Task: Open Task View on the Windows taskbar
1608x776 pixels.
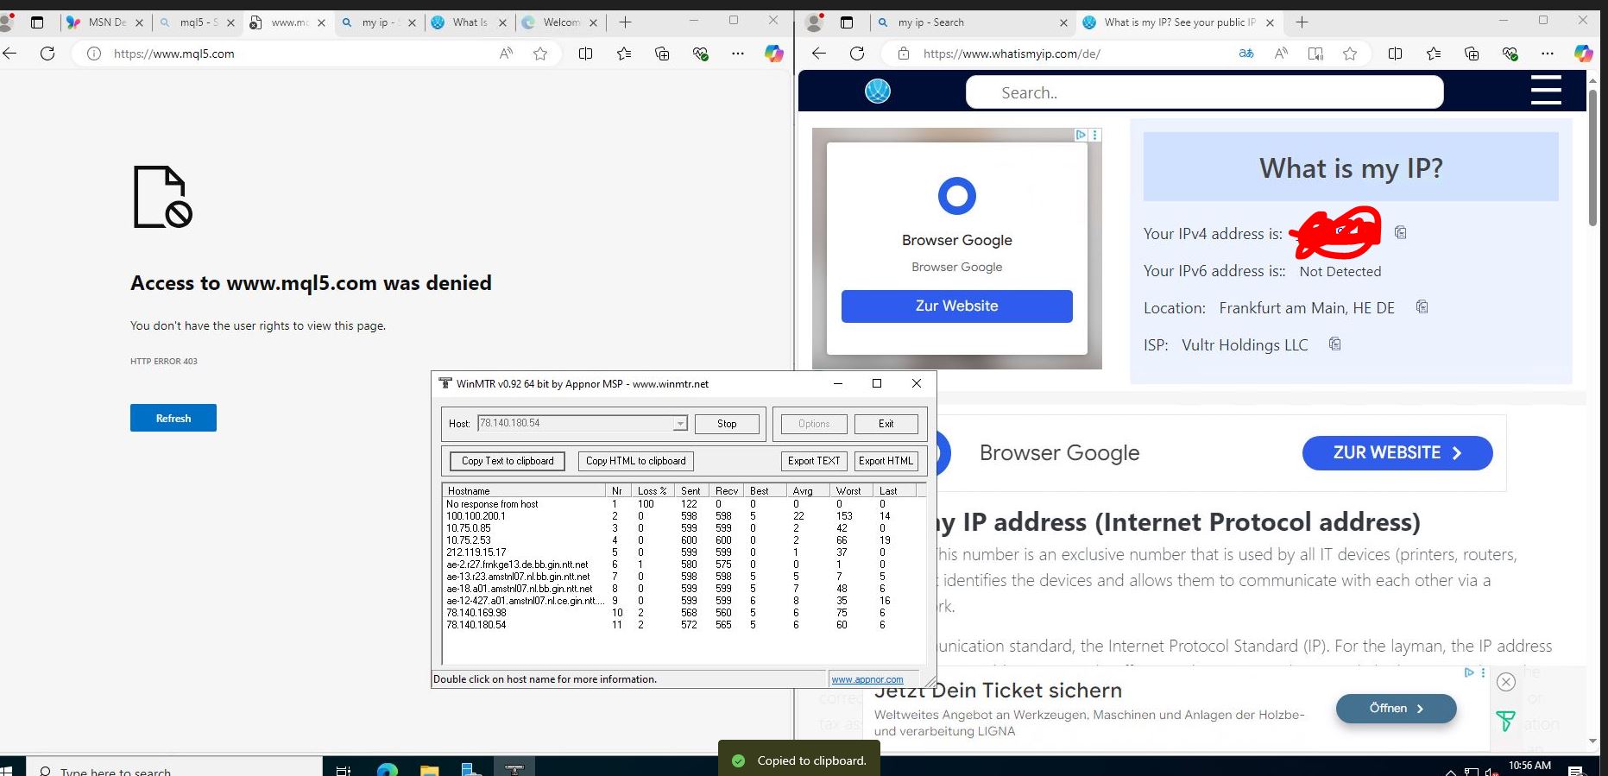Action: pos(343,770)
